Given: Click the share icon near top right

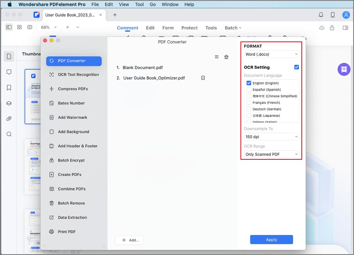Looking at the screenshot, I should pos(332,27).
